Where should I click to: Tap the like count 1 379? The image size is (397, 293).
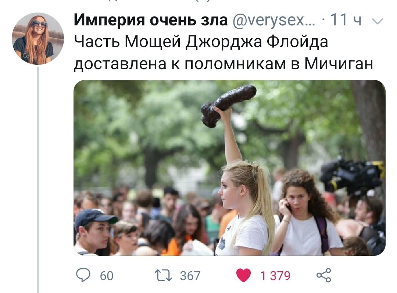coord(275,276)
